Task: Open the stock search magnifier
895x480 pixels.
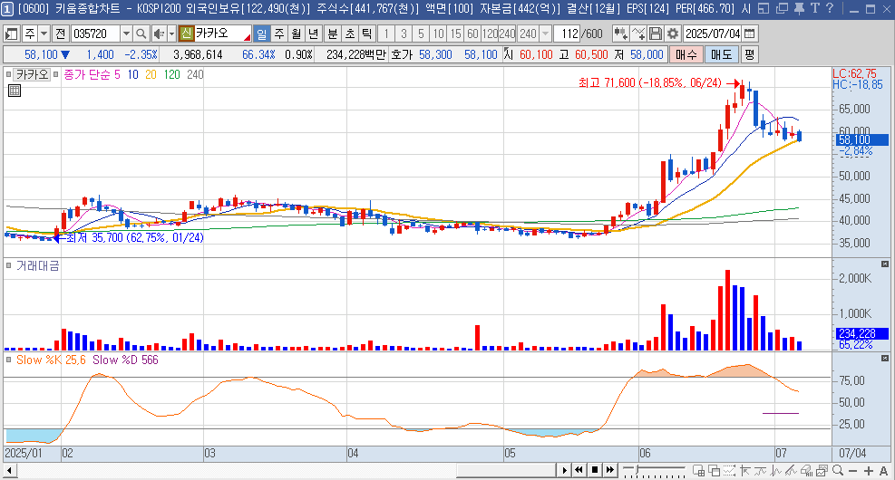Action: (x=141, y=34)
